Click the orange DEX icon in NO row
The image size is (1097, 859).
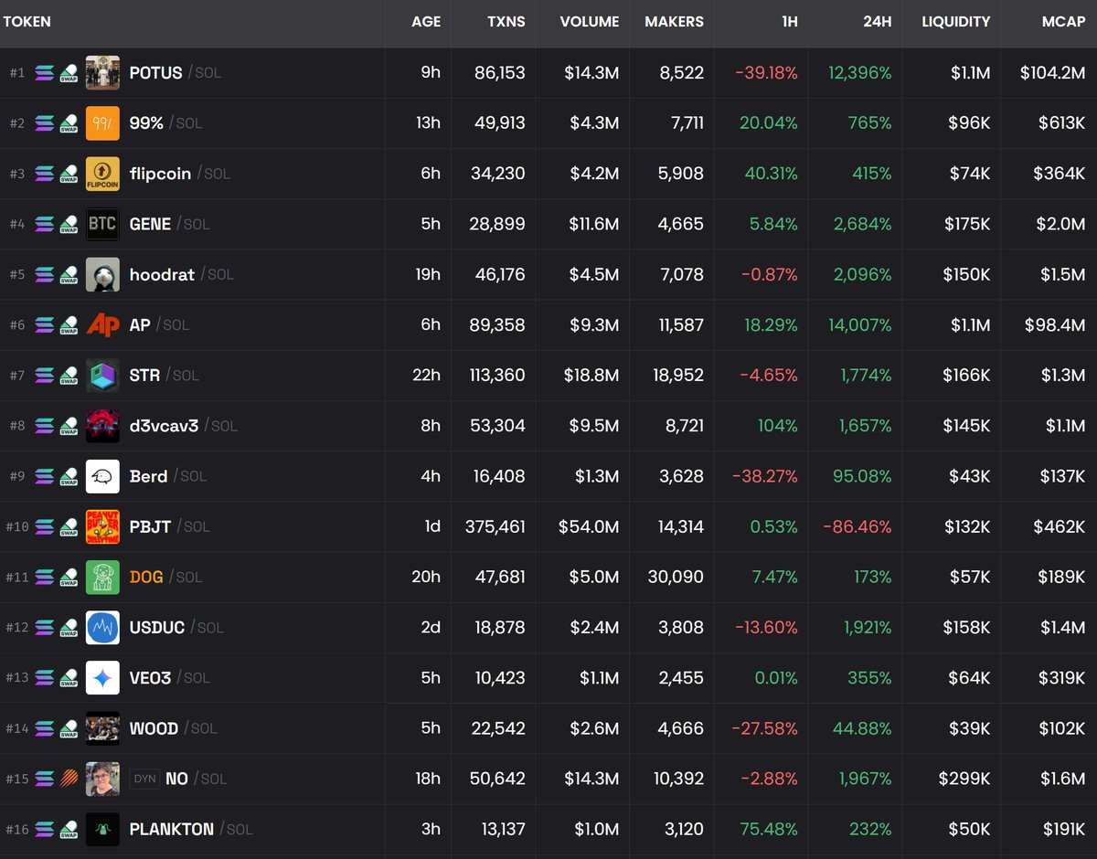click(69, 779)
